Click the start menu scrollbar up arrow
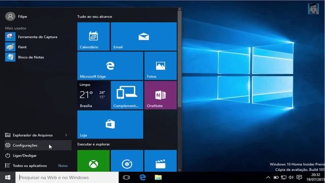 point(179,9)
